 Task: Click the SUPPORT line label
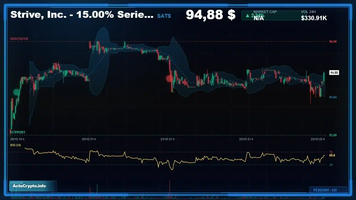(18, 132)
